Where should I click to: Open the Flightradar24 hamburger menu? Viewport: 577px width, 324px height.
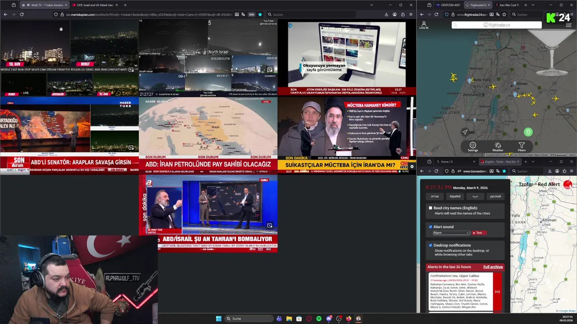[568, 25]
